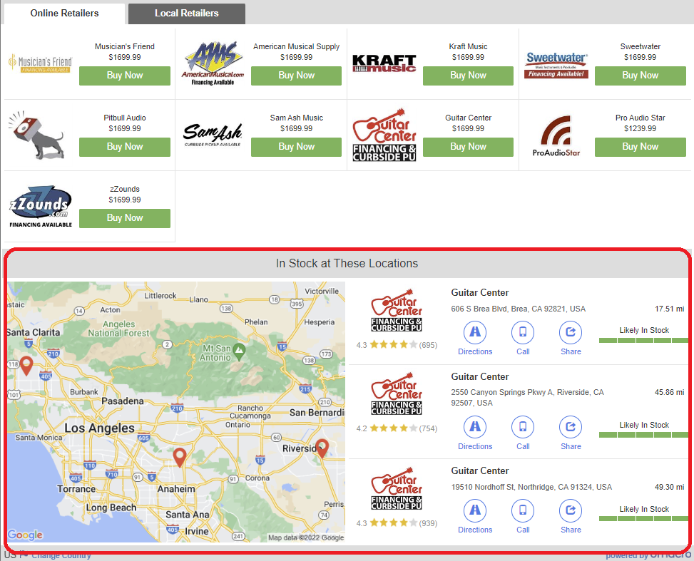Click the address 19510 Nordhoff St
694x561 pixels.
coord(531,487)
